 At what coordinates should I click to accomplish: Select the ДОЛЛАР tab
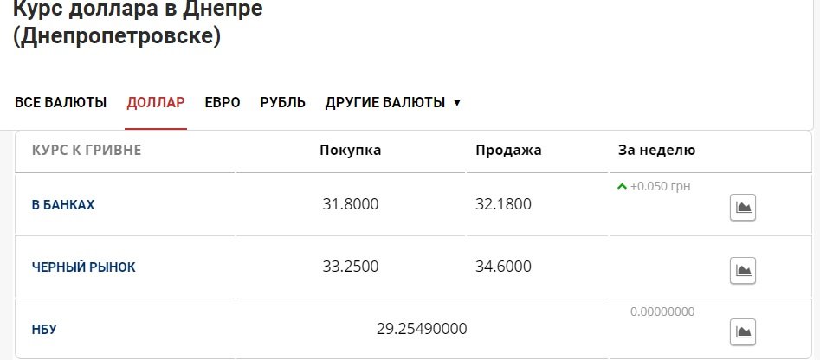tap(156, 102)
